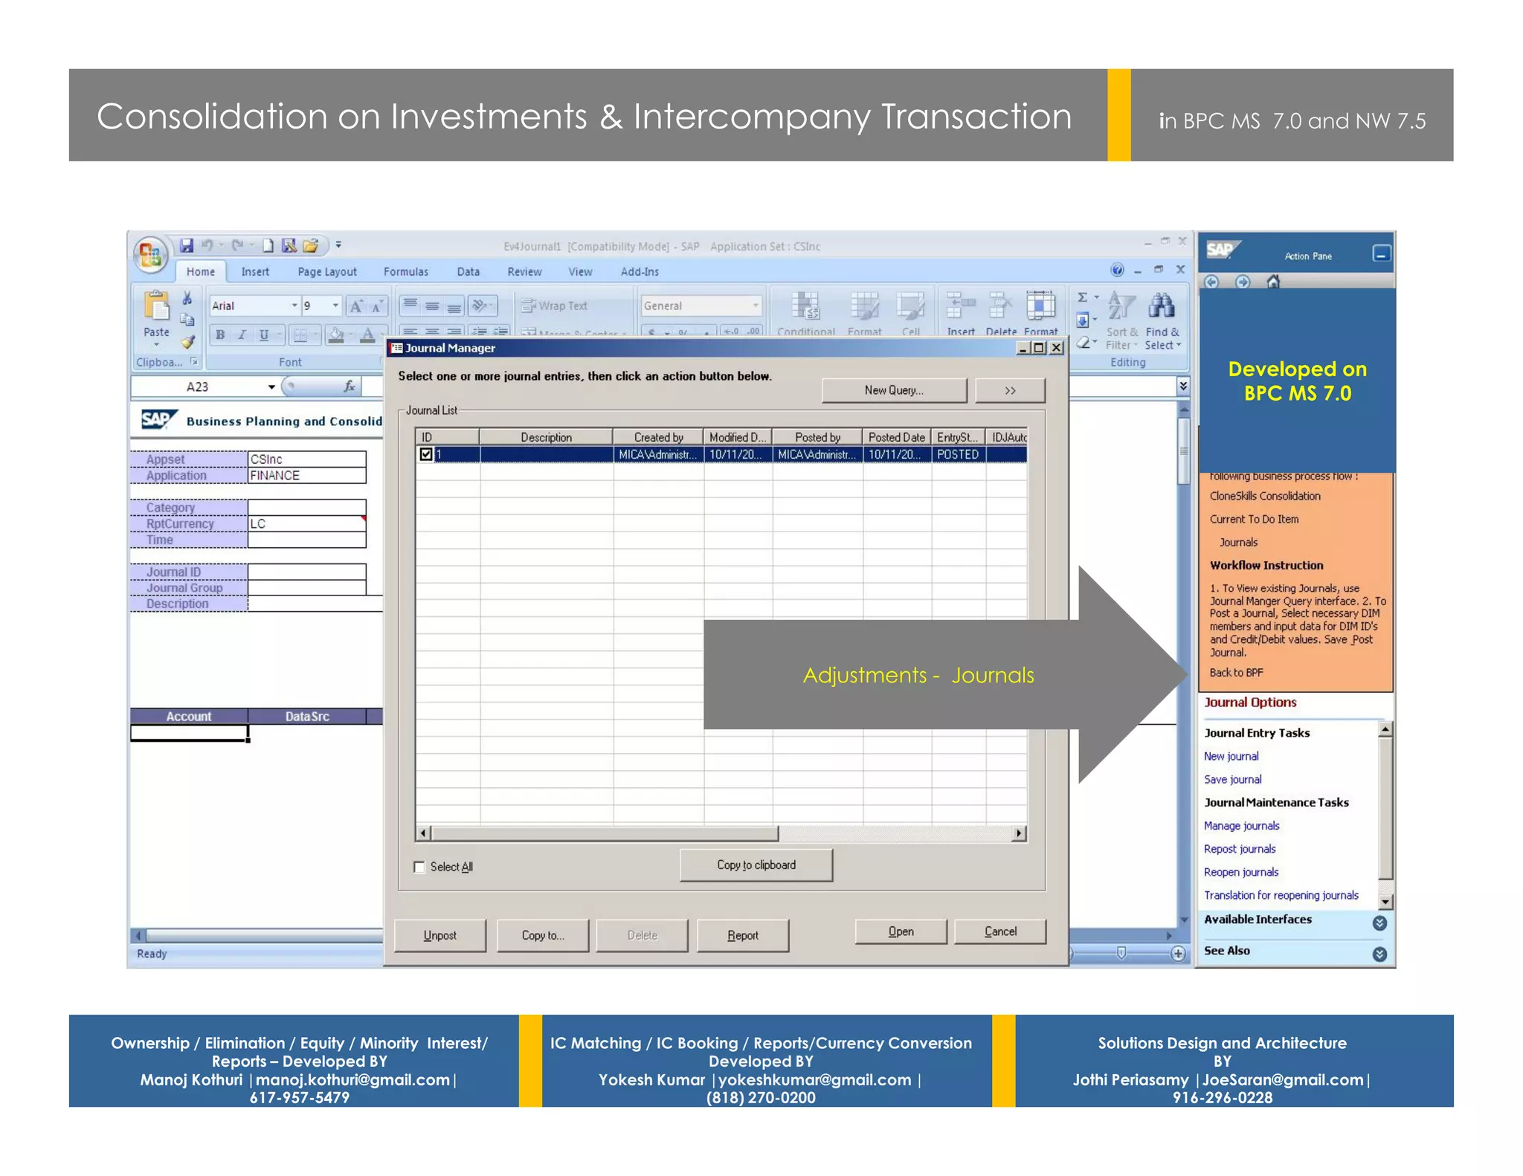
Task: Click the Copy to clipboard button
Action: (x=756, y=865)
